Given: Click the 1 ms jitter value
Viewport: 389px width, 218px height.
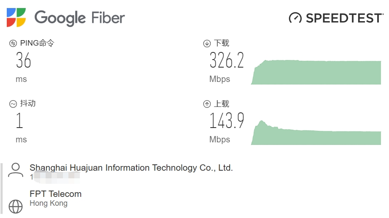Looking at the screenshot, I should coord(19,121).
